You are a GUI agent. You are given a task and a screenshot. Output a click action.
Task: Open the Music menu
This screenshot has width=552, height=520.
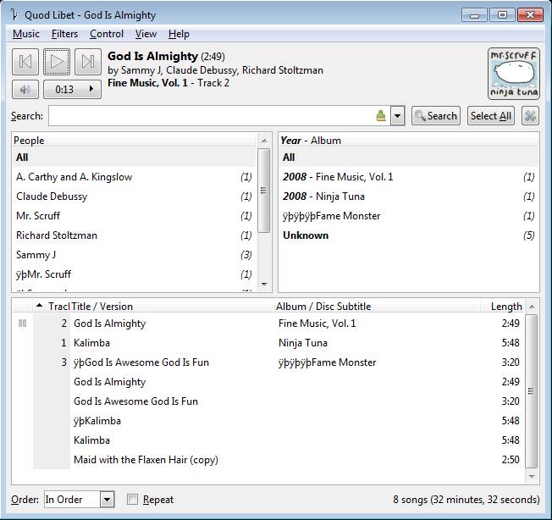coord(26,34)
